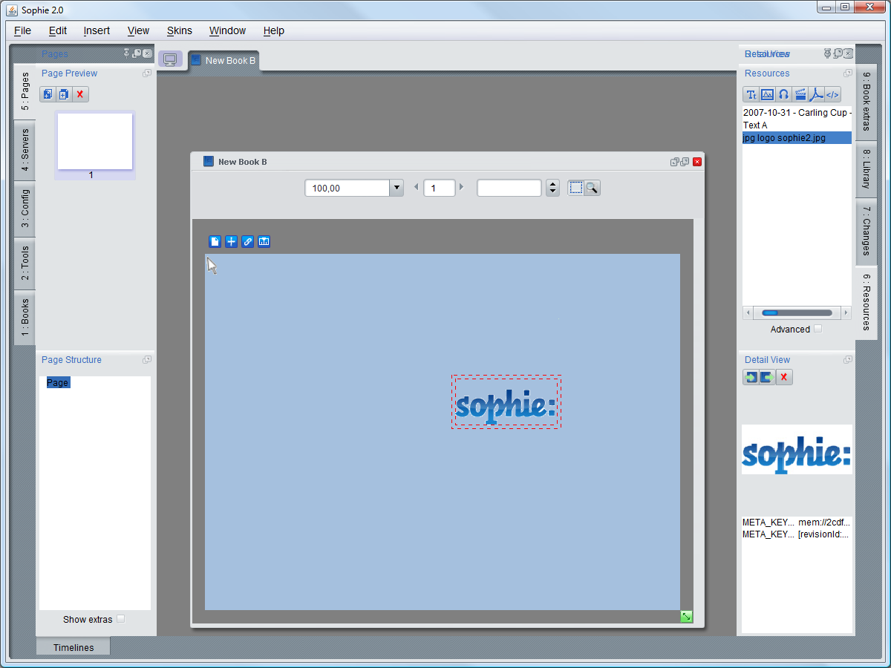The image size is (891, 668).
Task: Select the 'jpg logo sophie2.jpg' resource
Action: 797,138
